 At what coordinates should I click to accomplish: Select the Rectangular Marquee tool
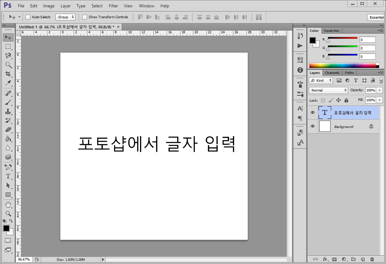point(8,47)
